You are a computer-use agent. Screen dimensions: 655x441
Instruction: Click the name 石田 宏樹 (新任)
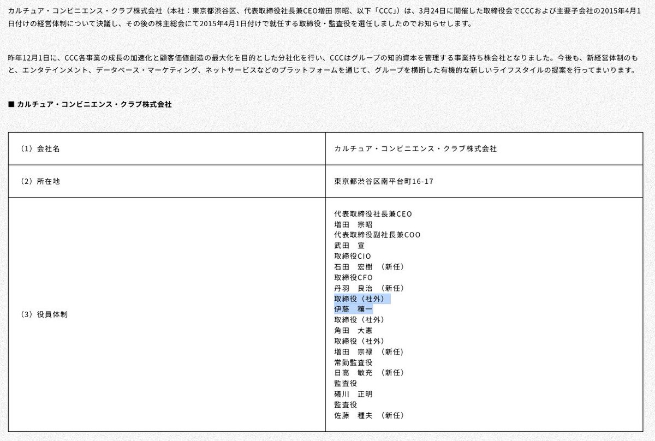(x=369, y=267)
